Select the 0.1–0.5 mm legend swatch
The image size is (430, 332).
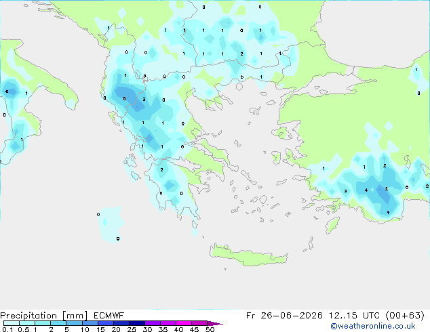click(x=12, y=323)
